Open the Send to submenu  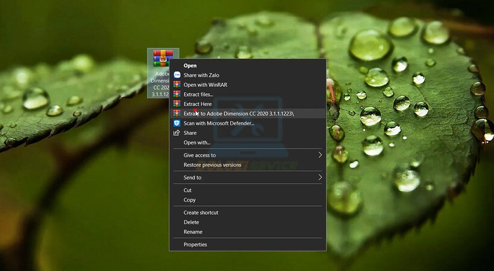coord(248,178)
